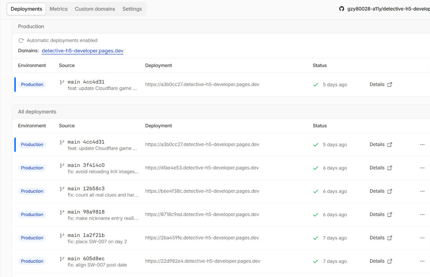430x277 pixels.
Task: Select the https://8718c9ed.detective-h5-developer.pages.dev URL
Action: pyautogui.click(x=202, y=214)
